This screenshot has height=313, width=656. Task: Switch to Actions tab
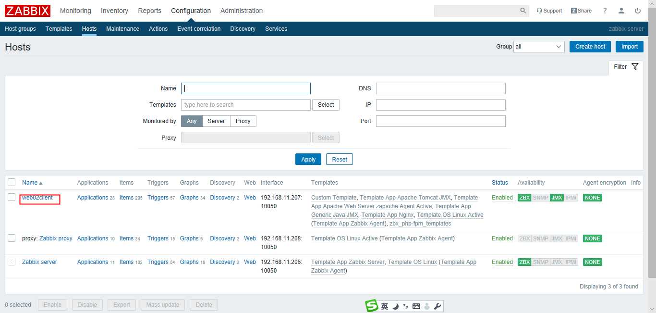pos(158,29)
